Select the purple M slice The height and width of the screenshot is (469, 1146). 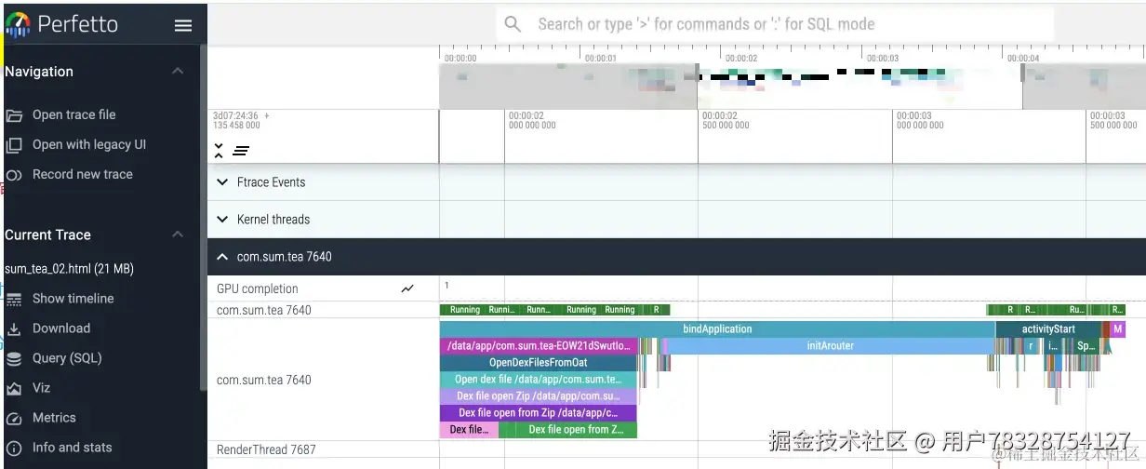tap(1118, 329)
